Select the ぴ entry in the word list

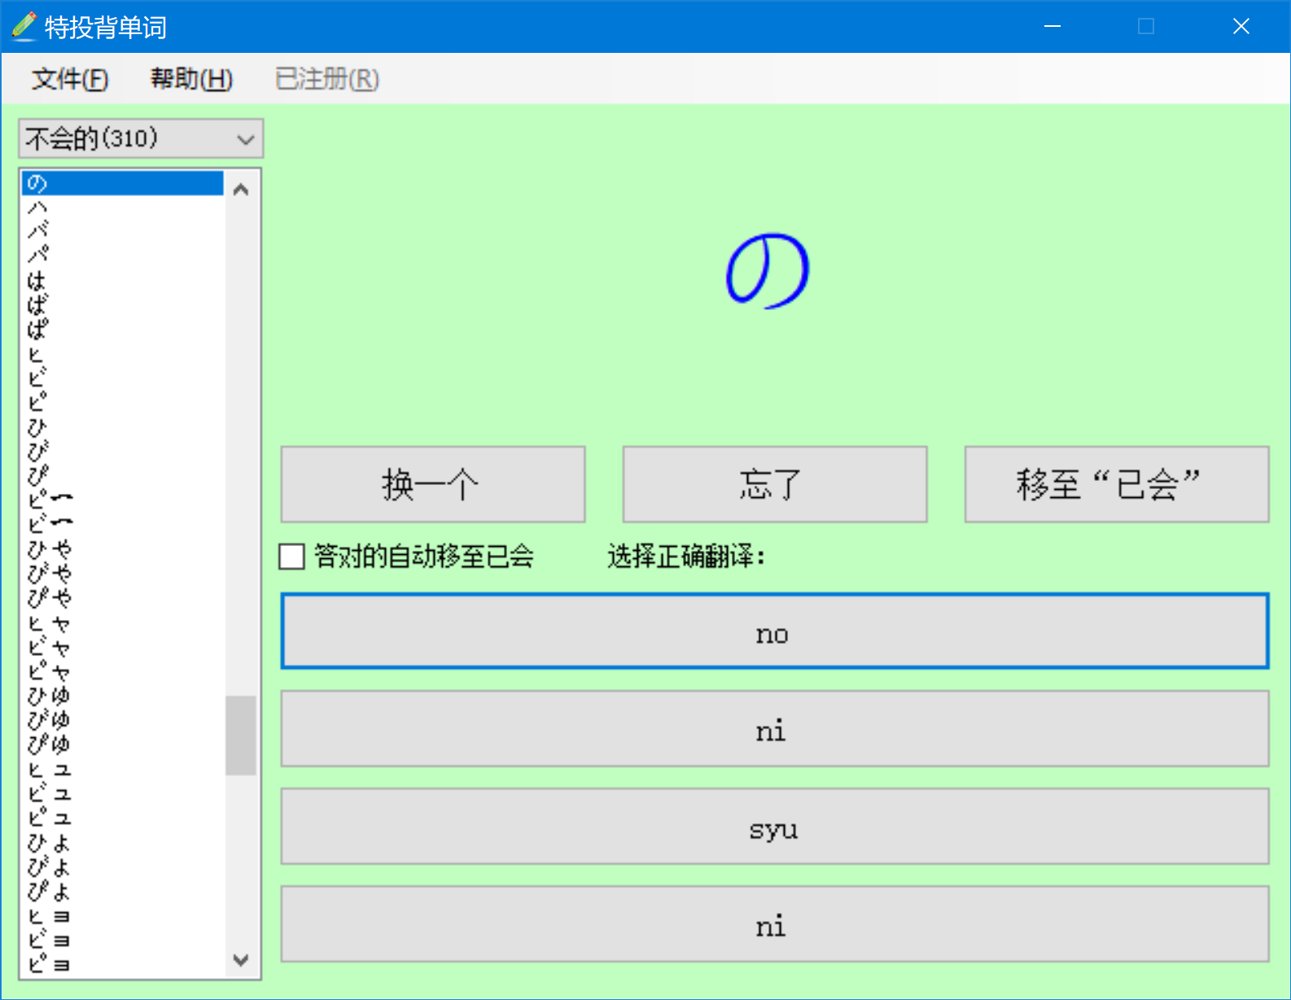point(122,476)
